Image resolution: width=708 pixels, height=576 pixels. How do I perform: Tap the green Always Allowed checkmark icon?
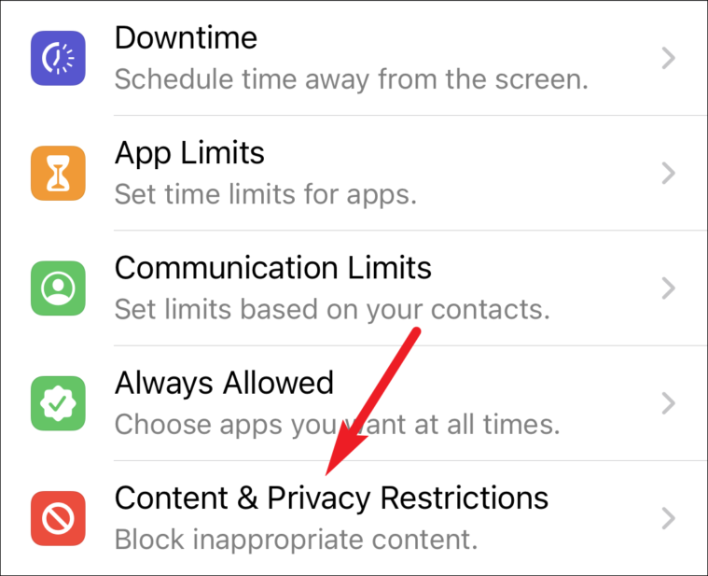pyautogui.click(x=58, y=403)
